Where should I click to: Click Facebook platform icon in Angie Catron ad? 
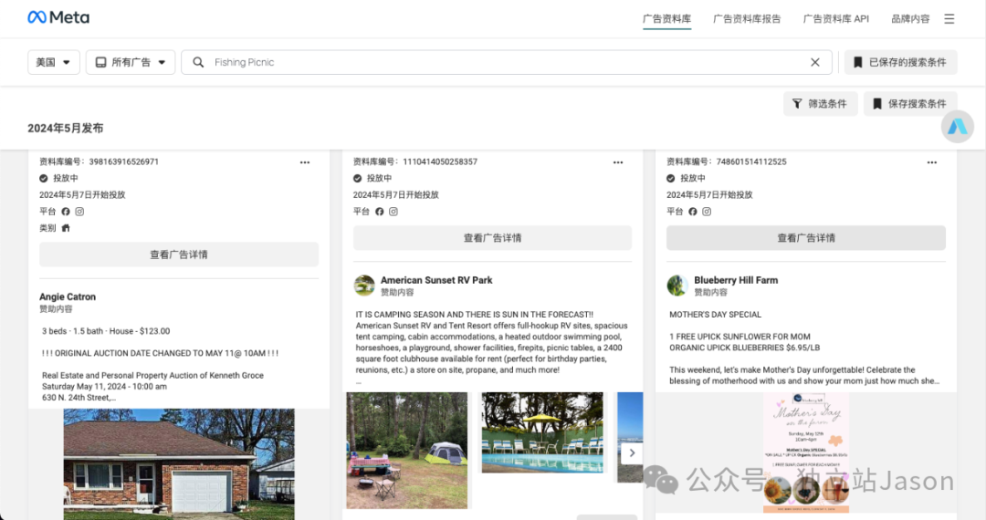[66, 212]
